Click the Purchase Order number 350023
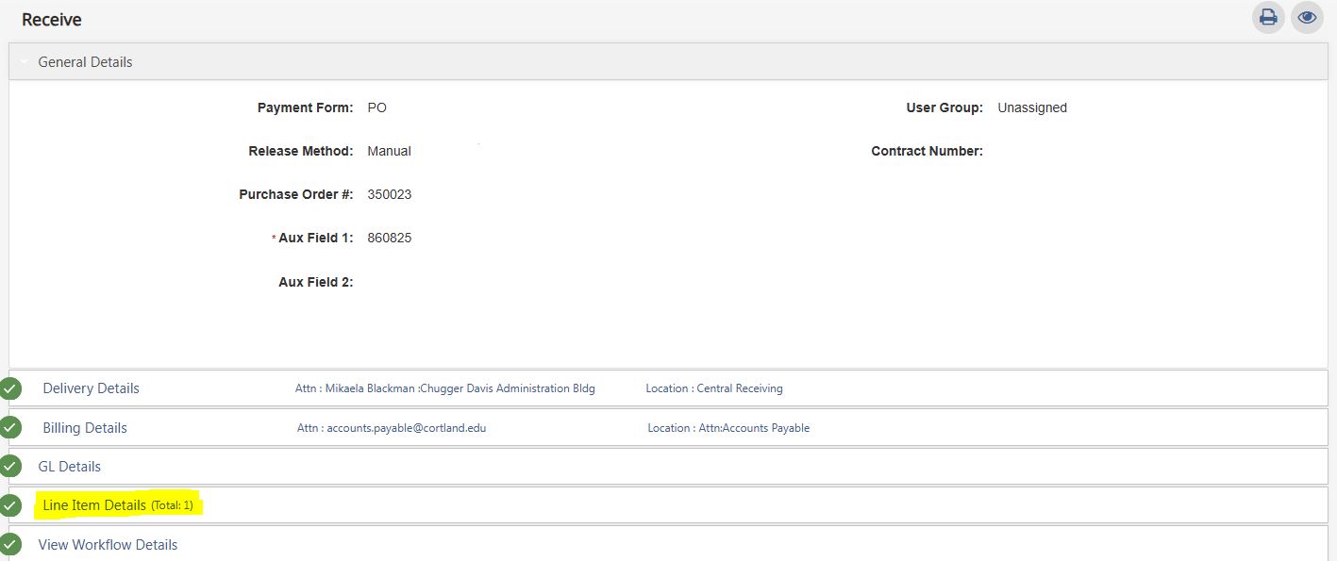Viewport: 1337px width, 561px height. (x=389, y=194)
